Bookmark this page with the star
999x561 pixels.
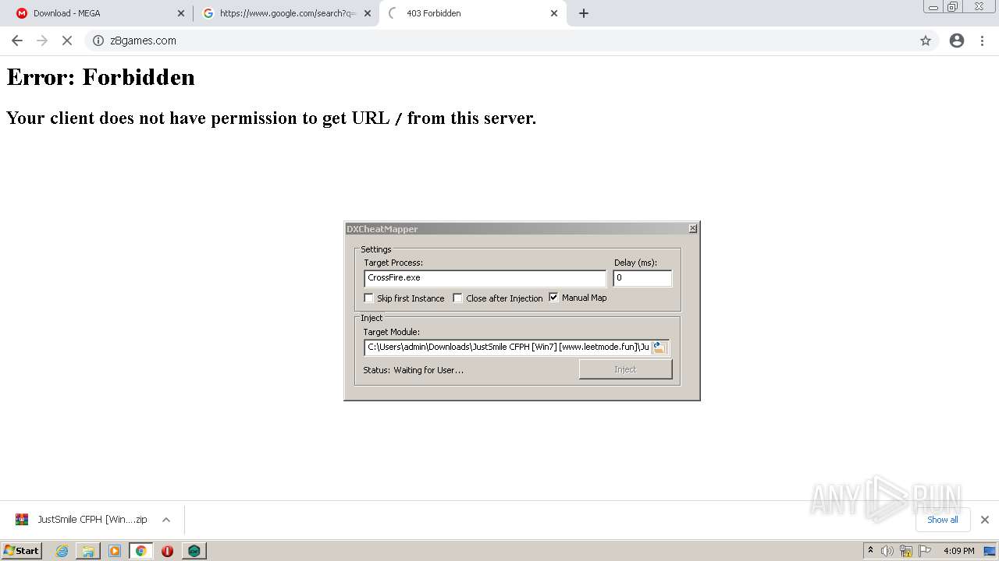[926, 41]
